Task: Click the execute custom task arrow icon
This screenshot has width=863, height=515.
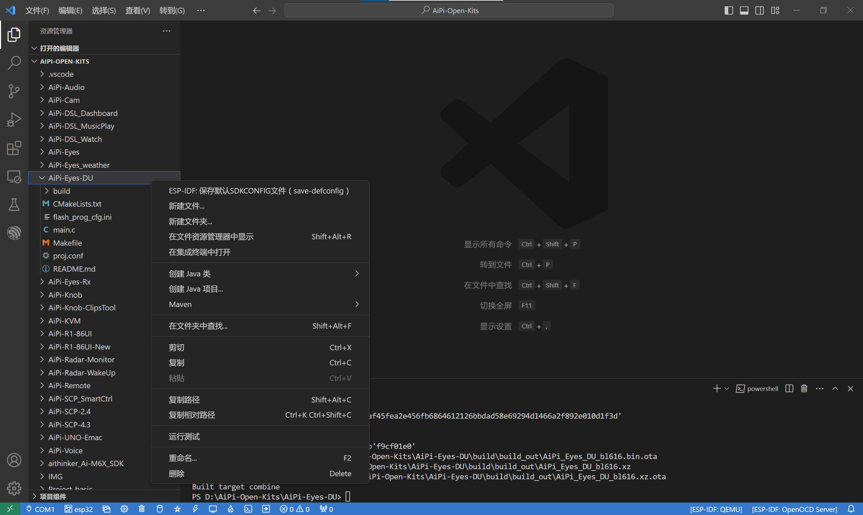Action: coord(266,509)
